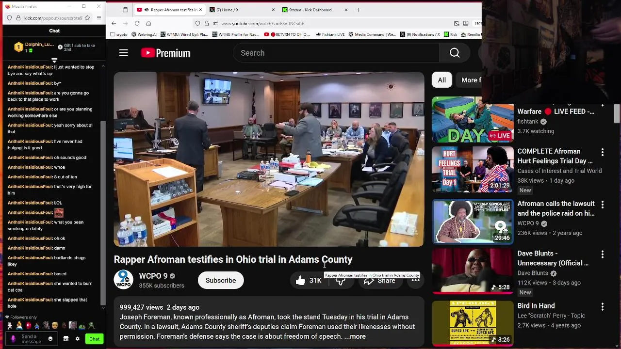Click the youtube.com URL address bar
Screen dimensions: 621x349
point(335,23)
